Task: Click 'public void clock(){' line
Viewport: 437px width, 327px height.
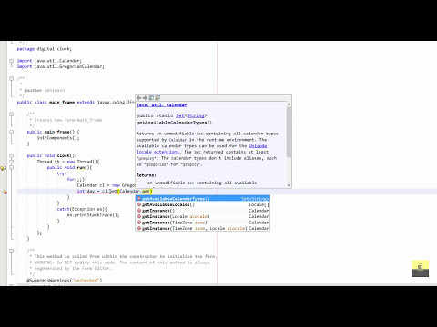Action: 52,155
